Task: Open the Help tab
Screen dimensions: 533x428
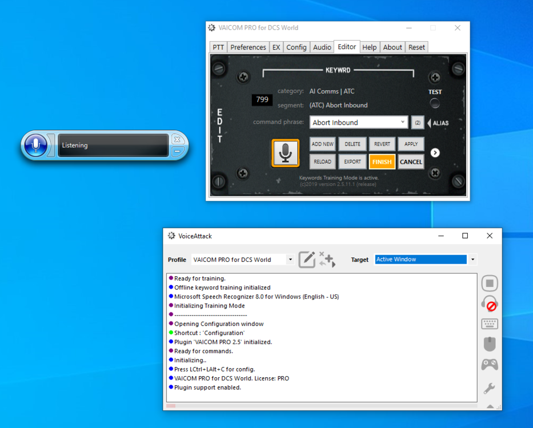Action: click(370, 47)
